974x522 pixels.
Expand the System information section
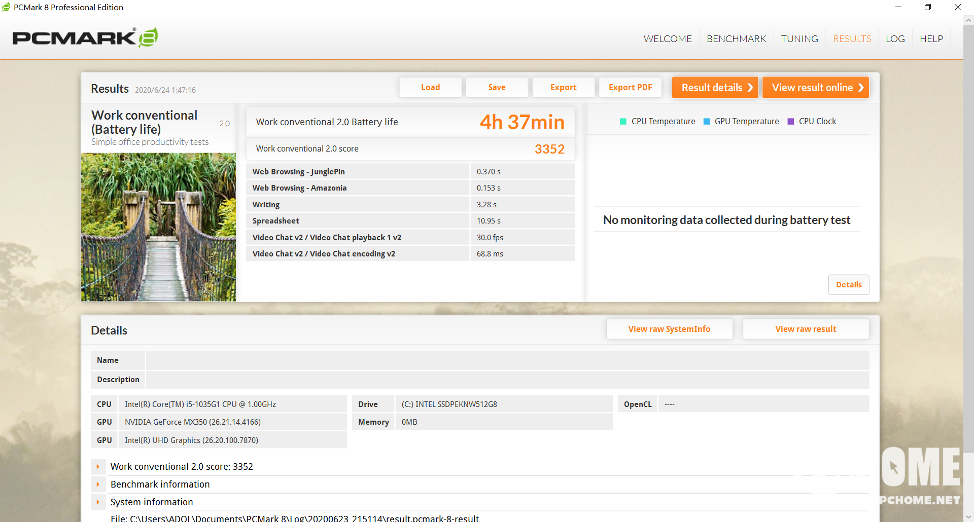tap(98, 502)
